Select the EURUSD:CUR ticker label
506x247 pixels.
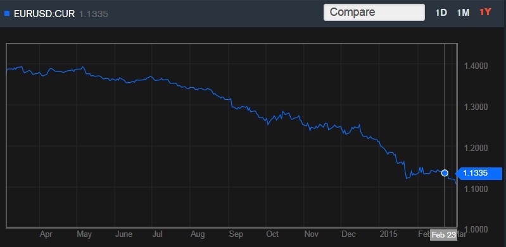click(44, 14)
